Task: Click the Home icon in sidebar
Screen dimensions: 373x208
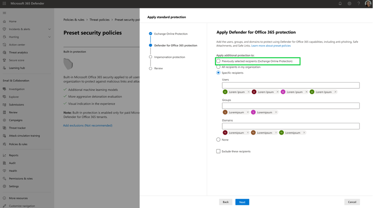Action: click(4, 21)
